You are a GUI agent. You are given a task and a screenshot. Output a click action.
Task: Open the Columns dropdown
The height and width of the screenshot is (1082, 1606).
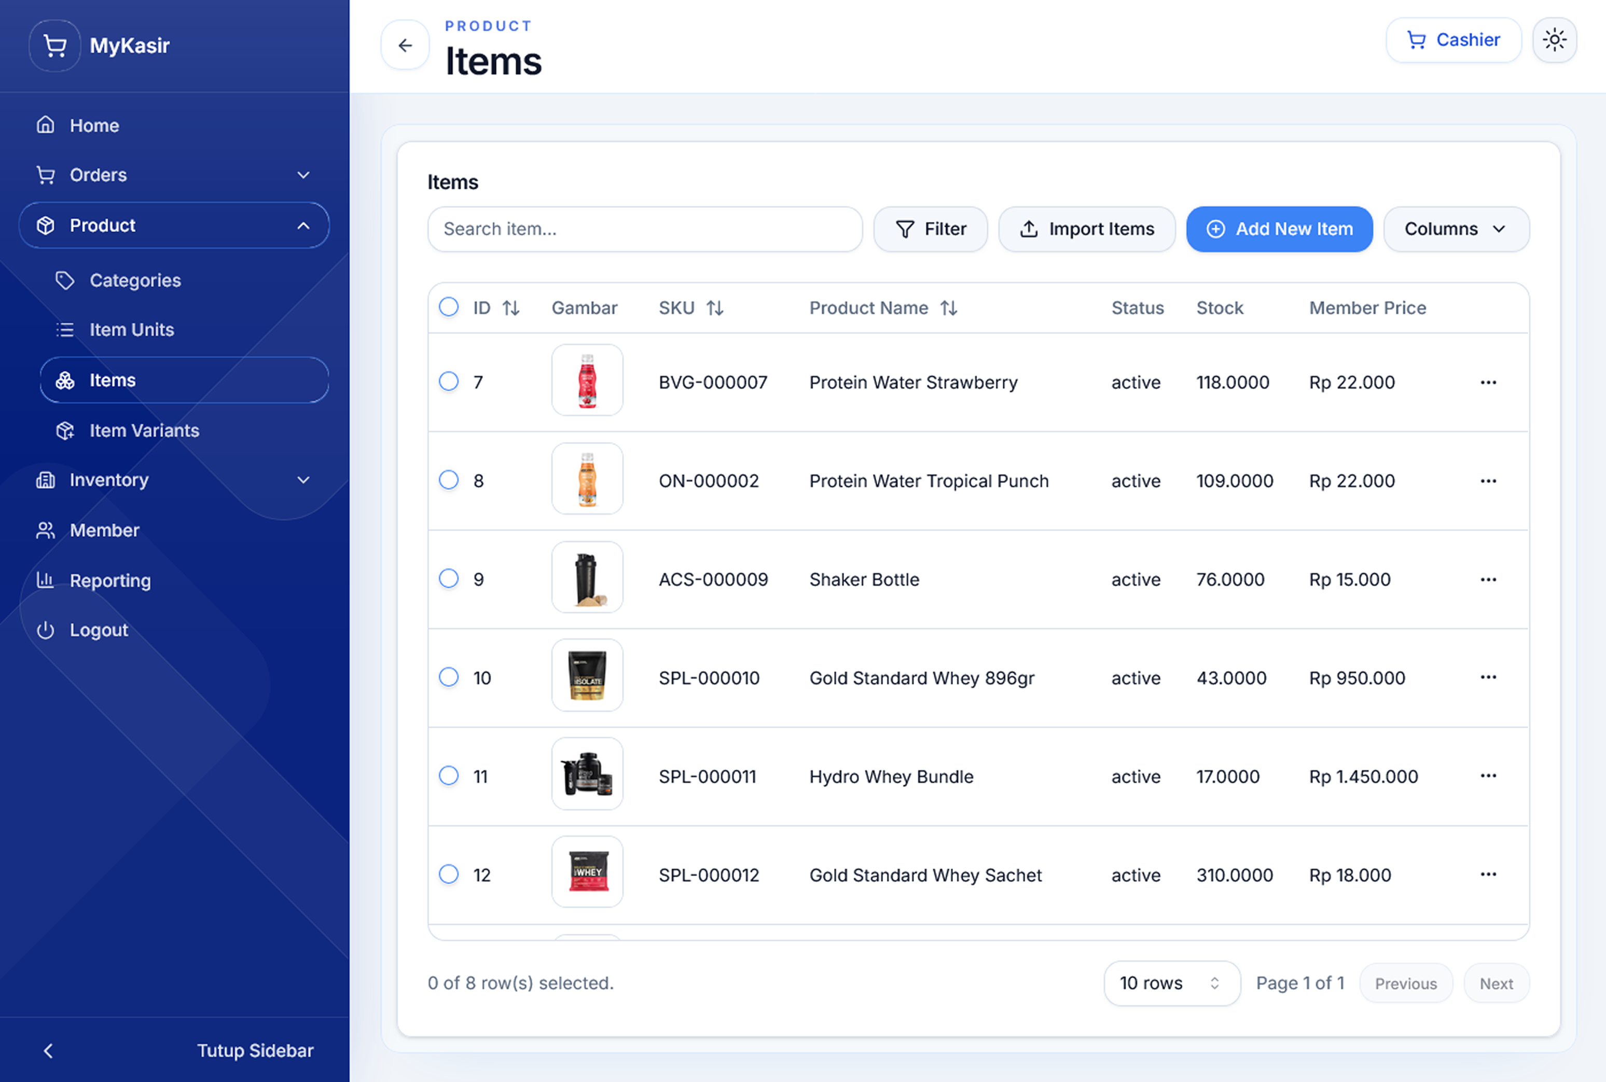(x=1456, y=229)
